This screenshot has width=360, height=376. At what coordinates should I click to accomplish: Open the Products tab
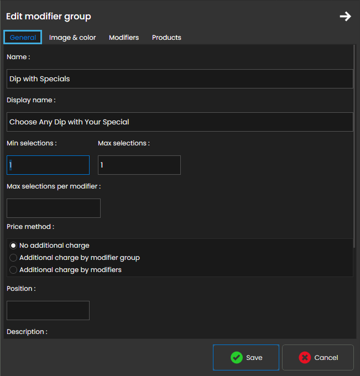166,38
